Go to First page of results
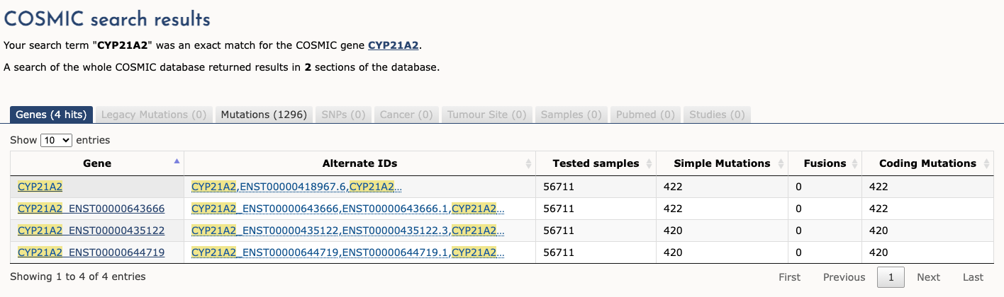Screen dimensions: 1004x297 (789, 277)
